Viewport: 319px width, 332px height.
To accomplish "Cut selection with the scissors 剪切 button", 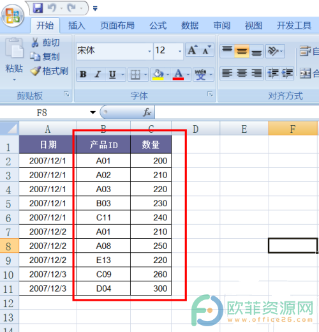I will point(45,42).
